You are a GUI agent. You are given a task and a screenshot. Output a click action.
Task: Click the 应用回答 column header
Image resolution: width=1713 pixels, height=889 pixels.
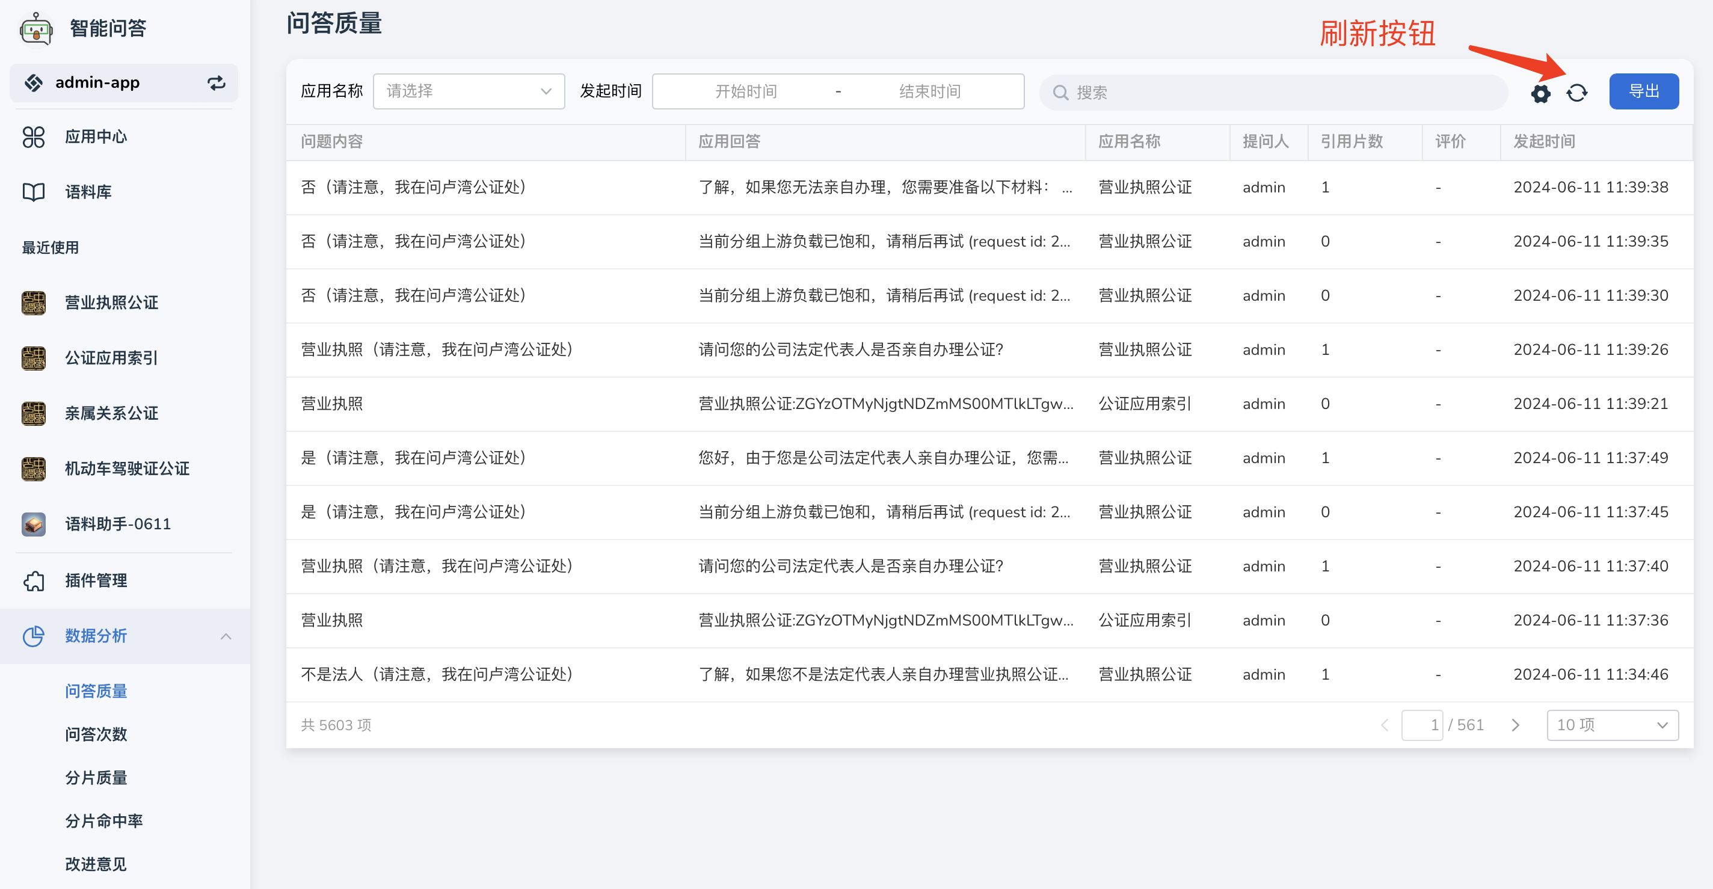729,141
